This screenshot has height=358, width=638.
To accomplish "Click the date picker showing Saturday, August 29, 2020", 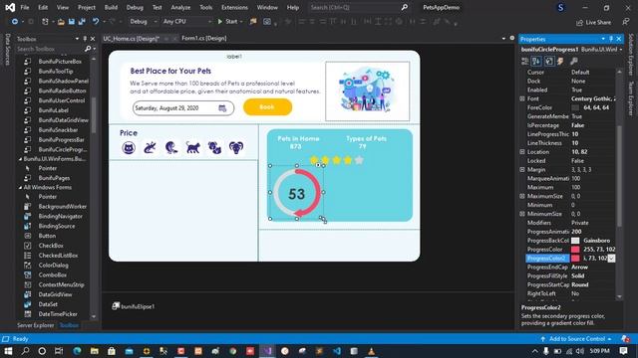I will [183, 108].
